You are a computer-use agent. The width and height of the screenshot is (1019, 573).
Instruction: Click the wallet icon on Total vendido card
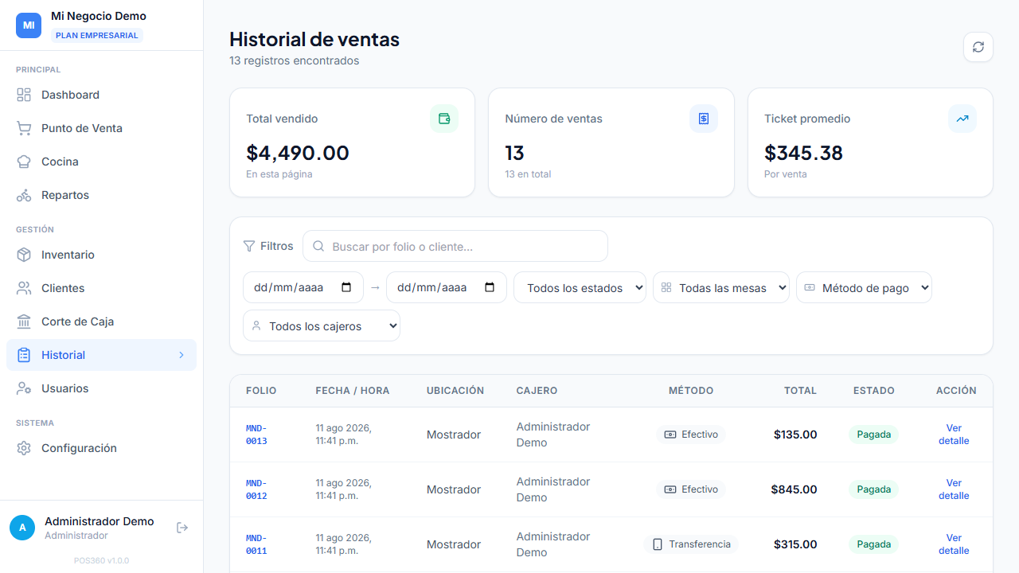pos(444,119)
